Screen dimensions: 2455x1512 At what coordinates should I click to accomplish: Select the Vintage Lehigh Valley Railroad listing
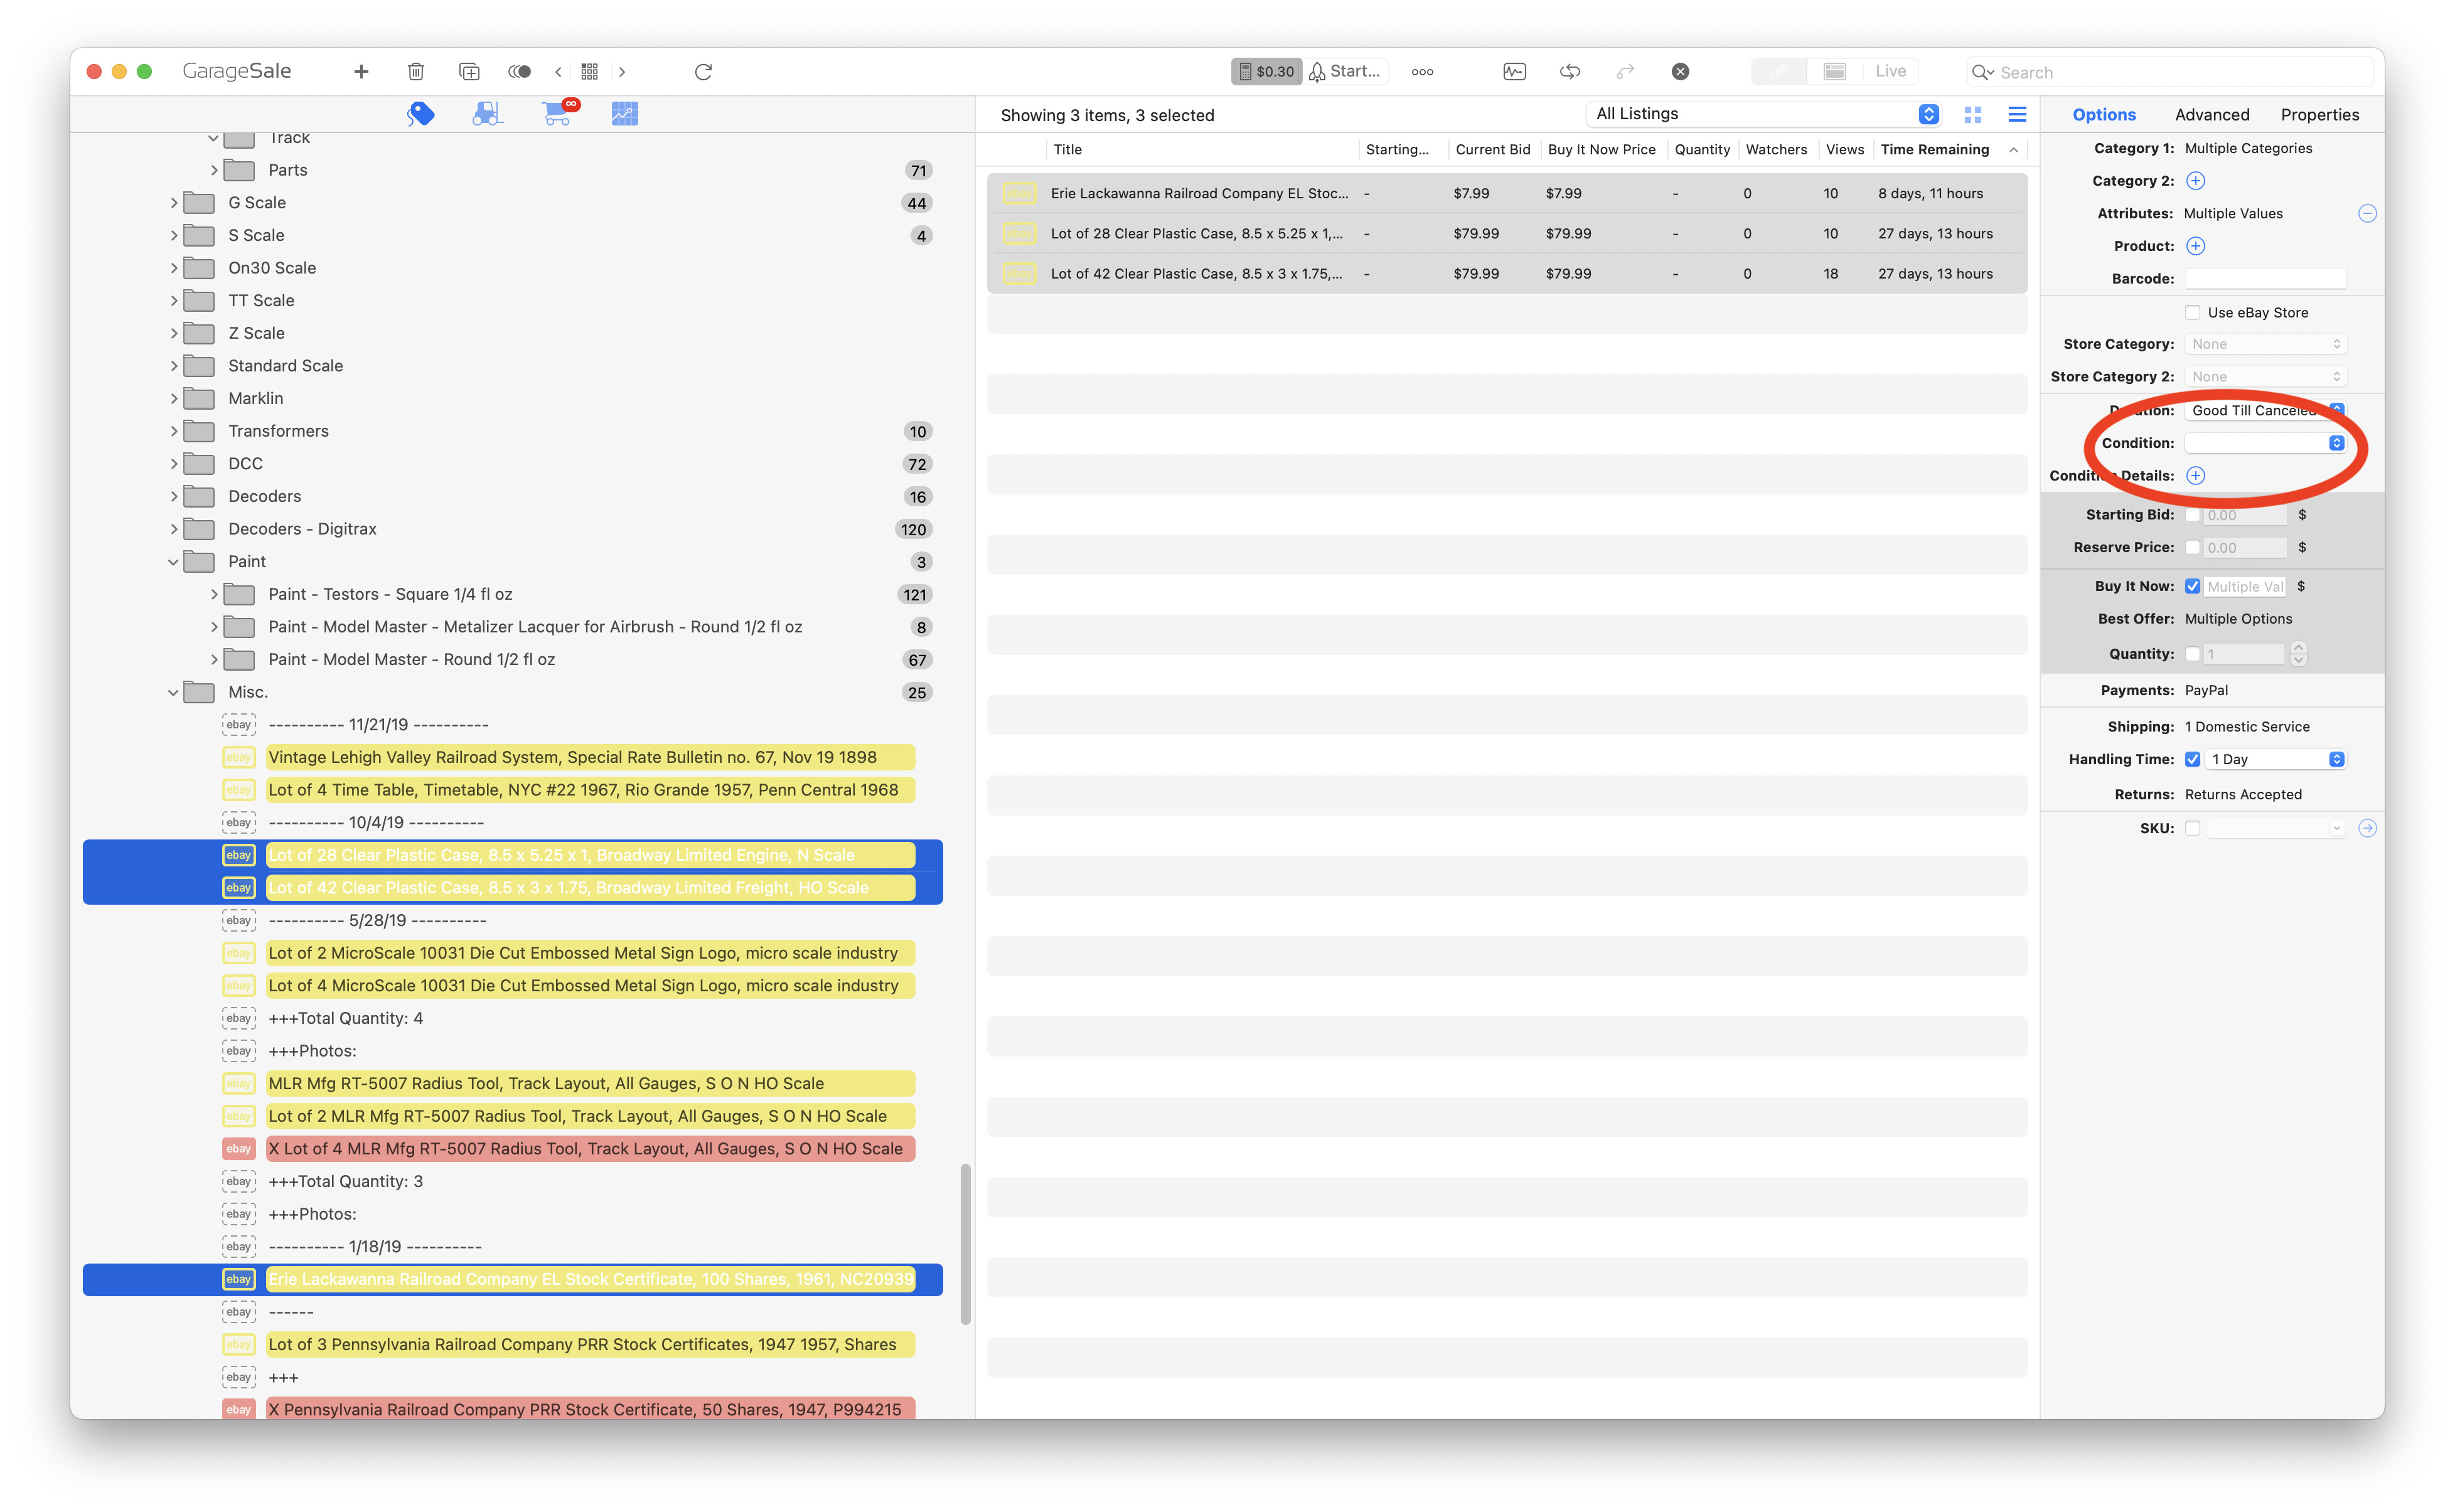coord(589,757)
